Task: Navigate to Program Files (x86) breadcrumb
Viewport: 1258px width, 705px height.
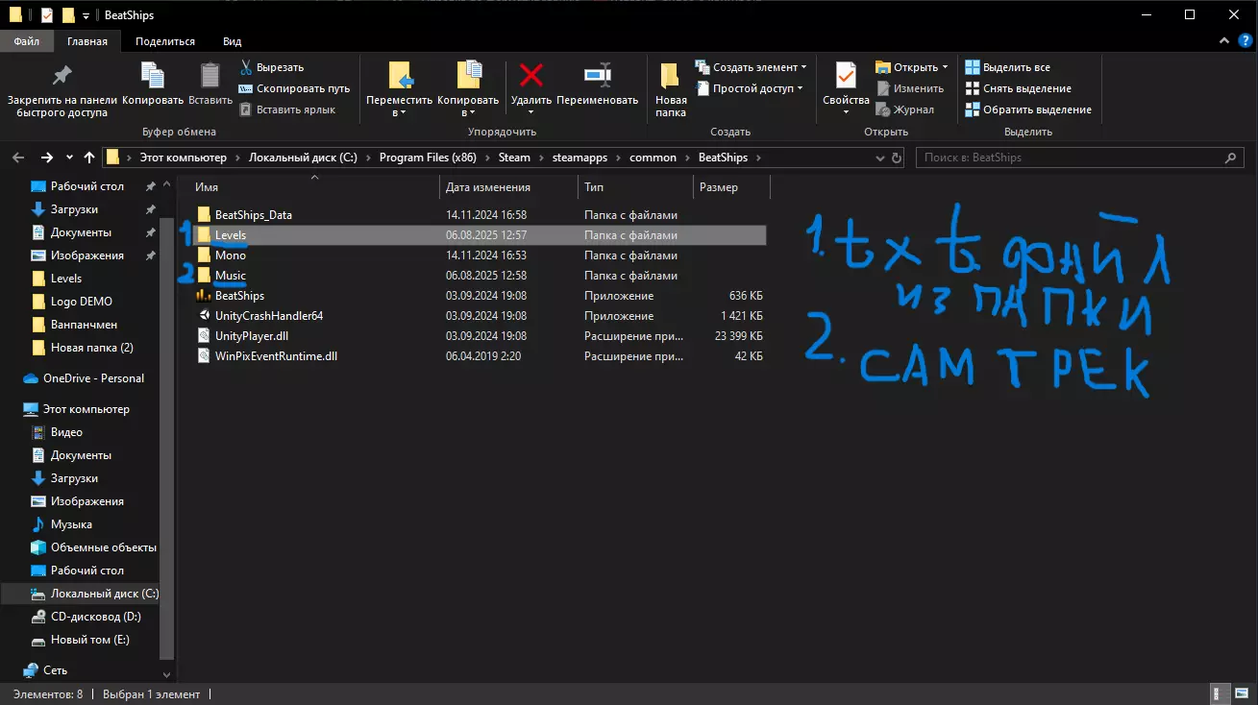Action: (428, 158)
